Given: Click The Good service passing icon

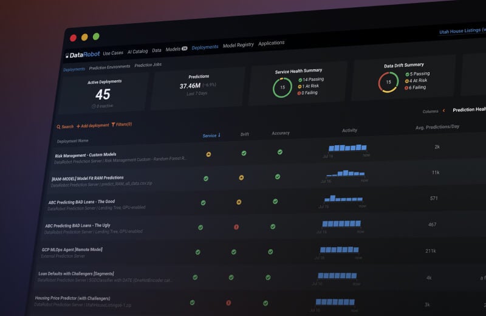Looking at the screenshot, I should tap(203, 203).
